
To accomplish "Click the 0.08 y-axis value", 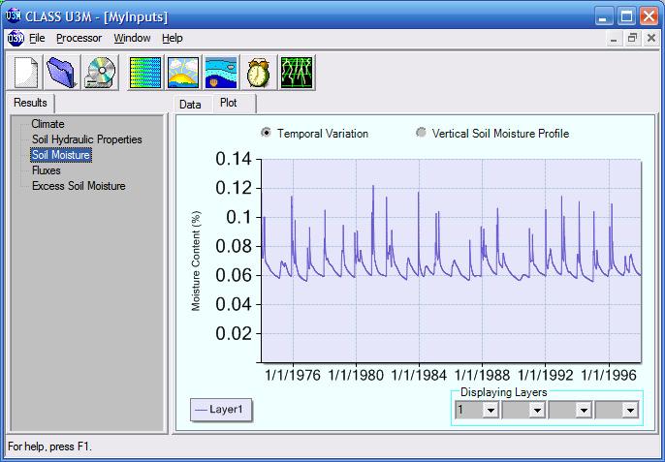I will pos(234,246).
